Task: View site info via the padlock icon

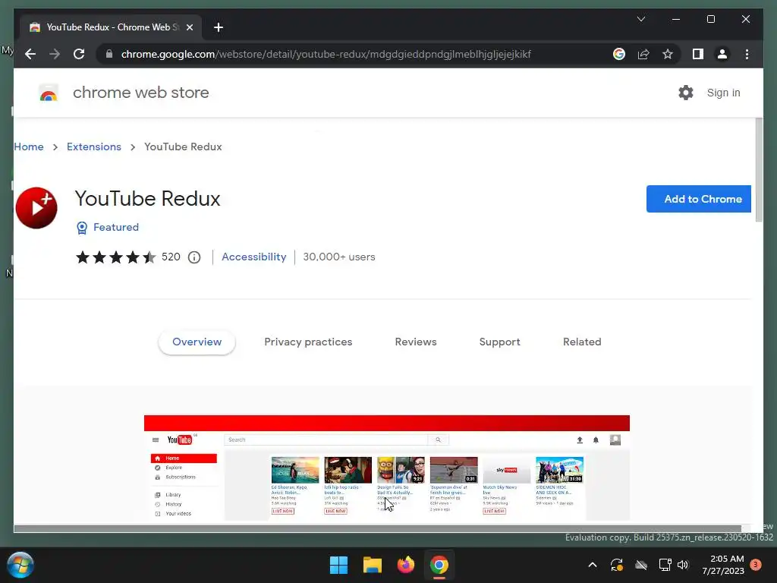Action: pyautogui.click(x=109, y=54)
